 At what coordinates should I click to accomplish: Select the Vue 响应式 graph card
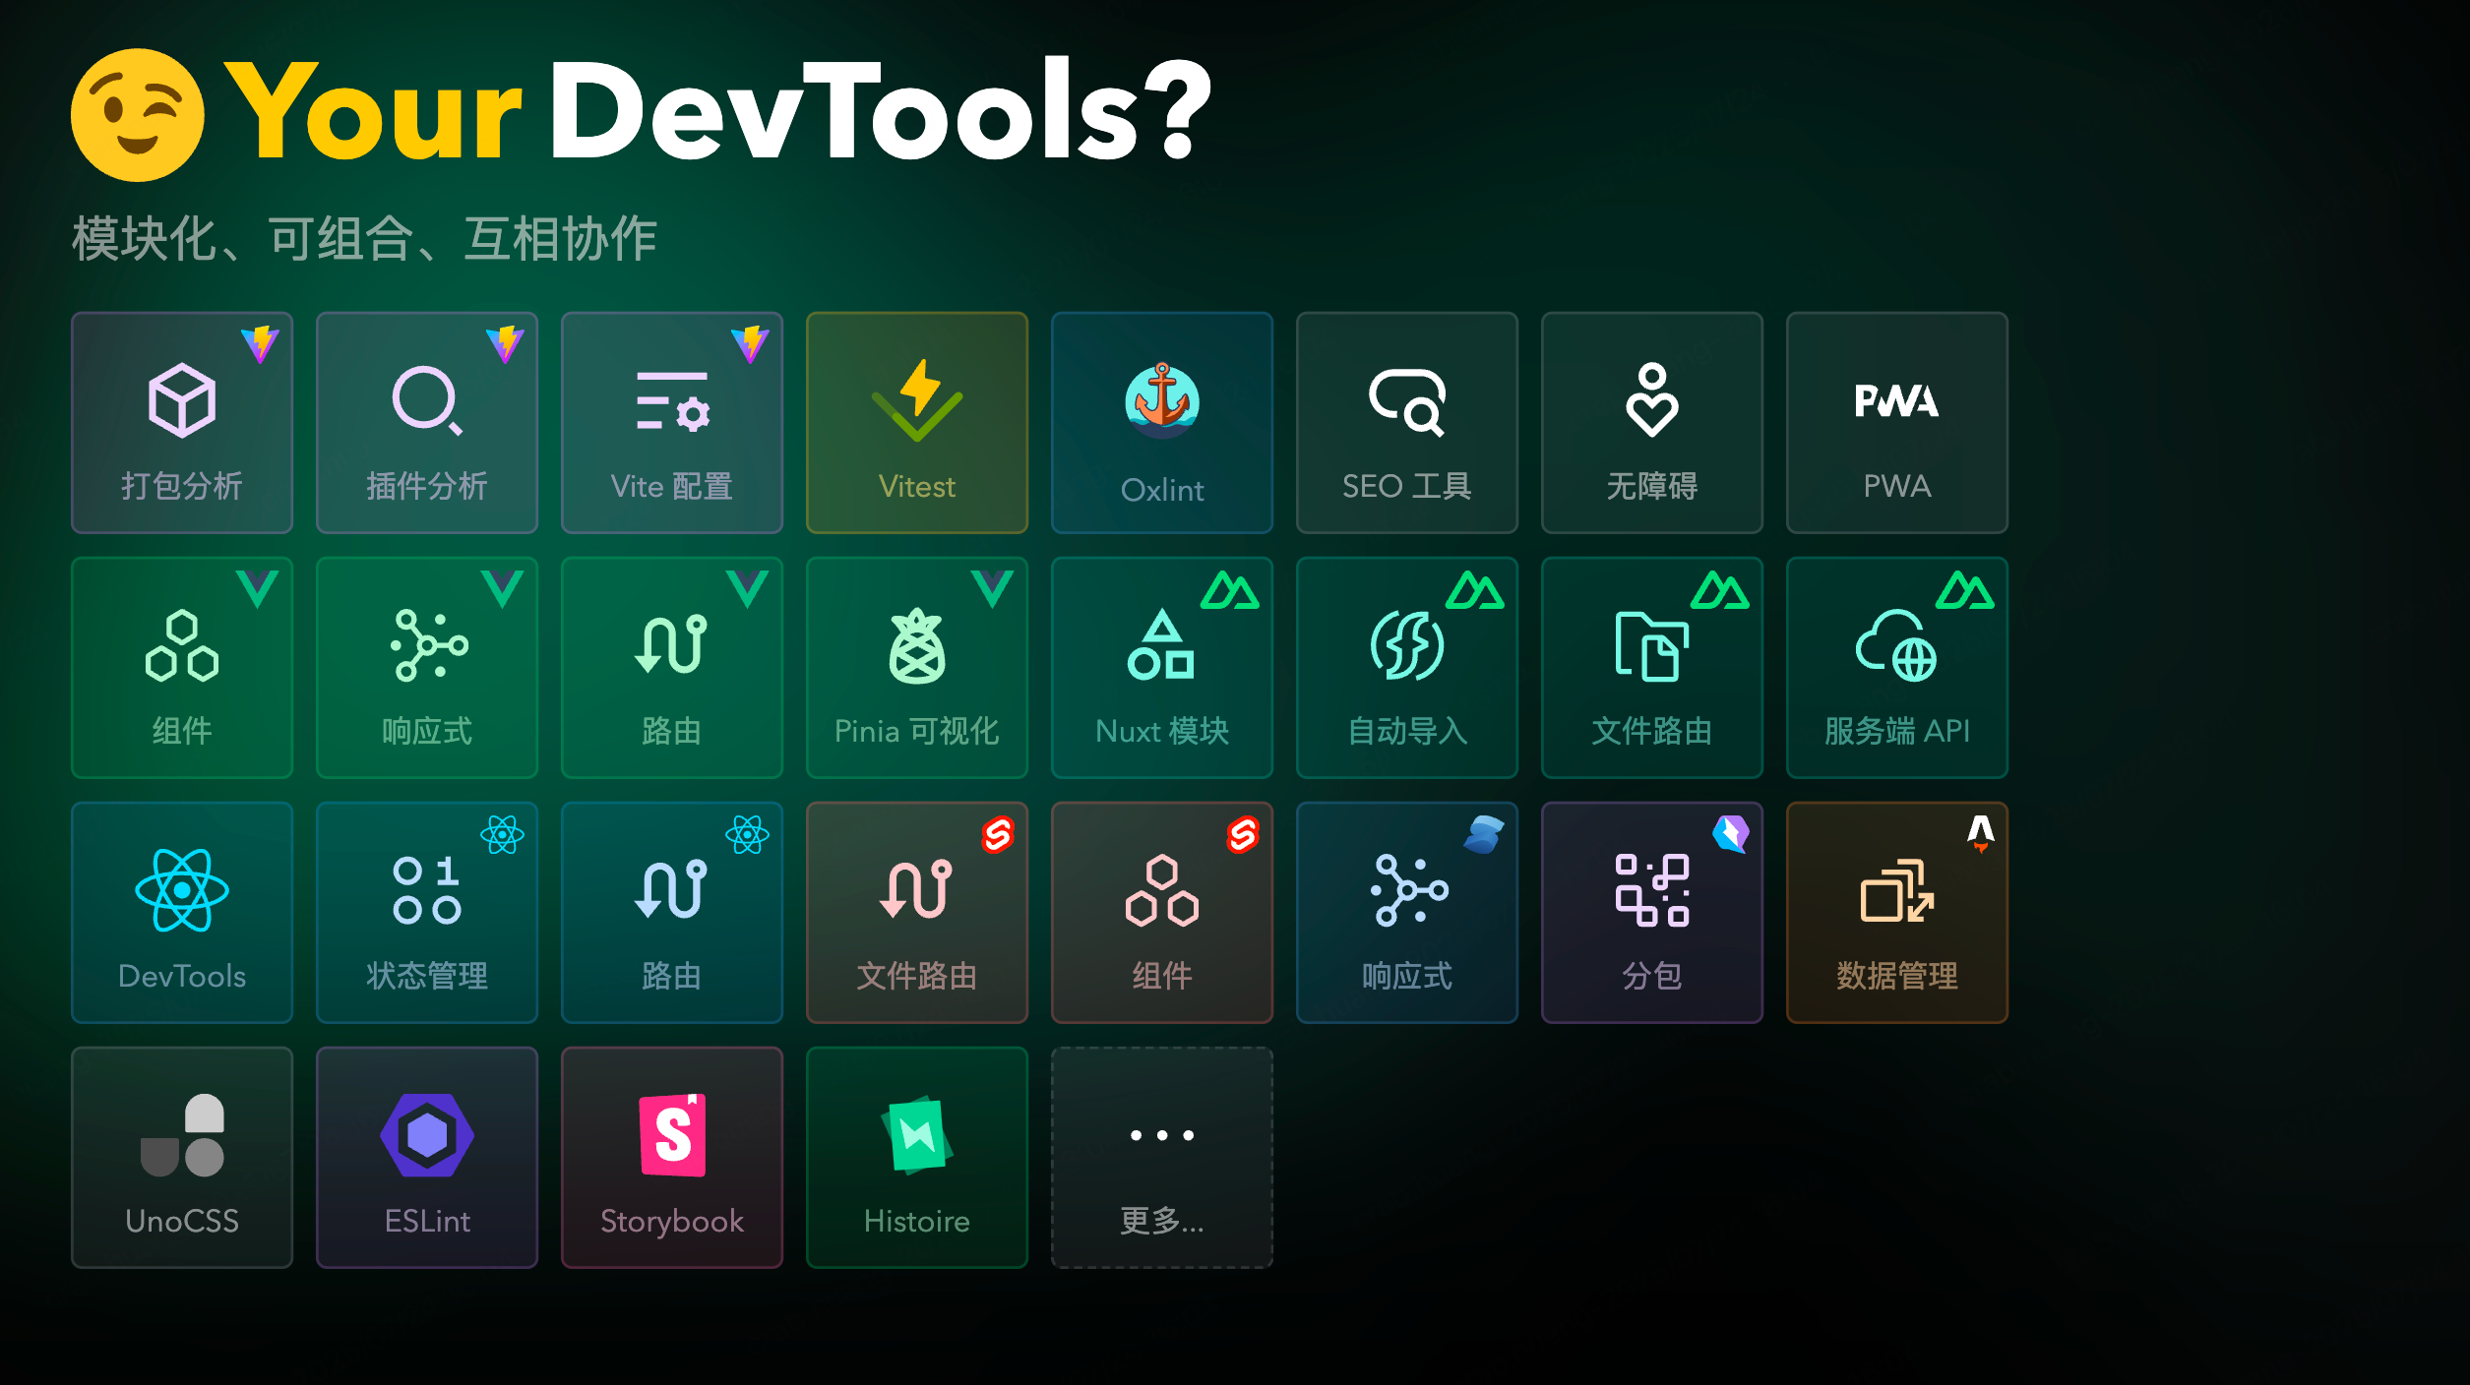[427, 668]
